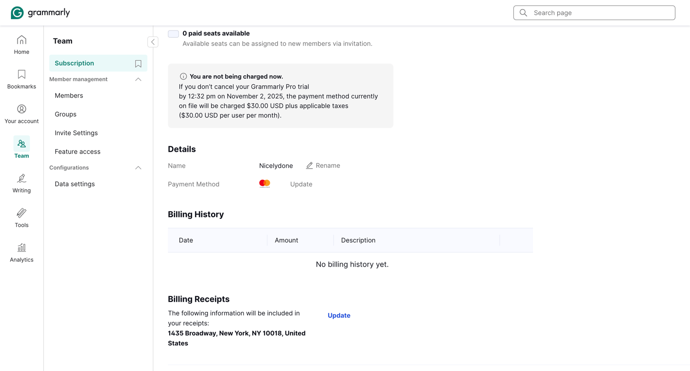The image size is (690, 371).
Task: Open Feature access page
Action: click(x=78, y=152)
